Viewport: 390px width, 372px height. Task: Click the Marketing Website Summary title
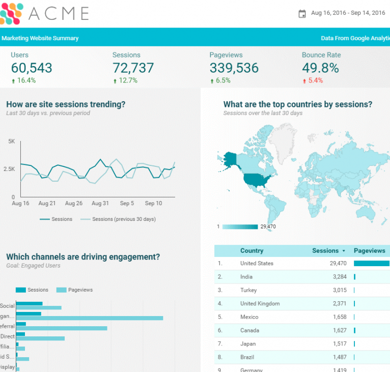click(x=40, y=38)
